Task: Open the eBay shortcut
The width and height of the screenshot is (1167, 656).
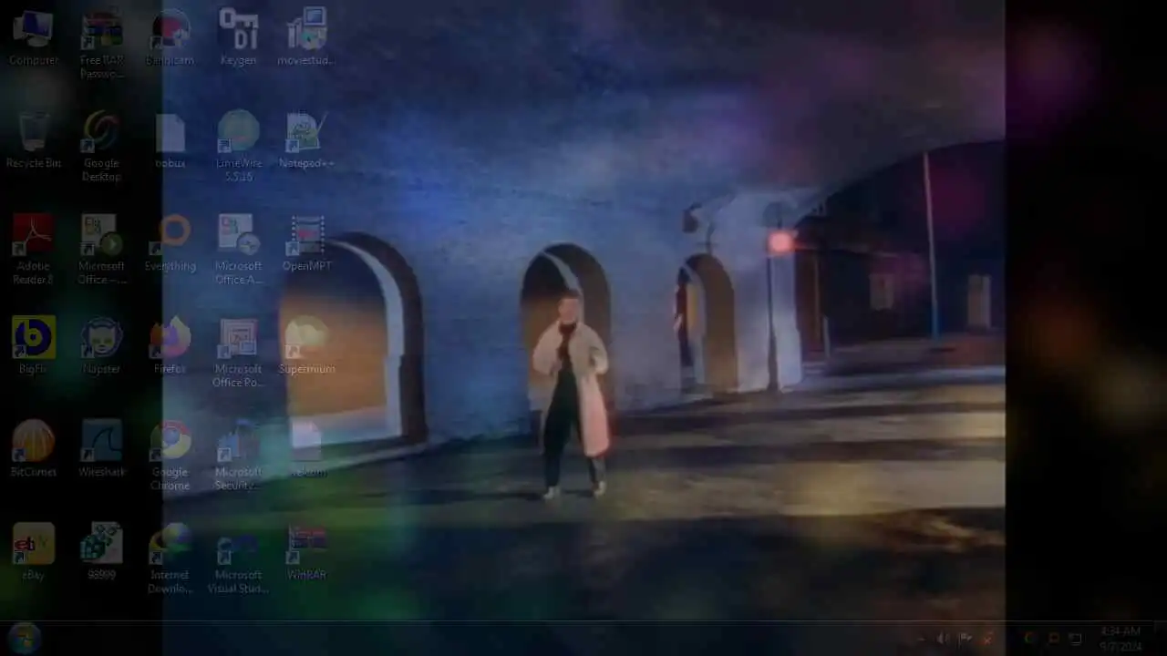Action: pyautogui.click(x=34, y=553)
